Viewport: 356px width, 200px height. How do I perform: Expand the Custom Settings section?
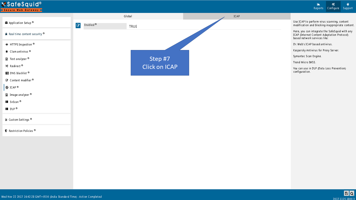19,120
